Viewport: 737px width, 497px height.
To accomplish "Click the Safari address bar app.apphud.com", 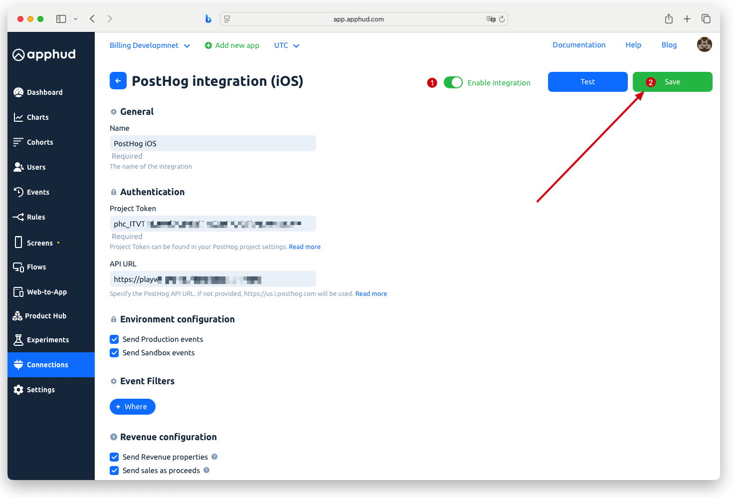I will pyautogui.click(x=364, y=19).
